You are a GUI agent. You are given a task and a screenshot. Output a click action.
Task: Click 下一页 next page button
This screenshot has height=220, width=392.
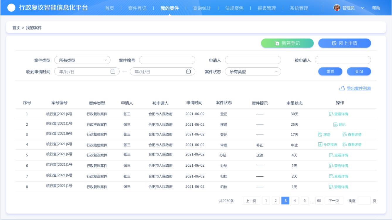coord(334,201)
